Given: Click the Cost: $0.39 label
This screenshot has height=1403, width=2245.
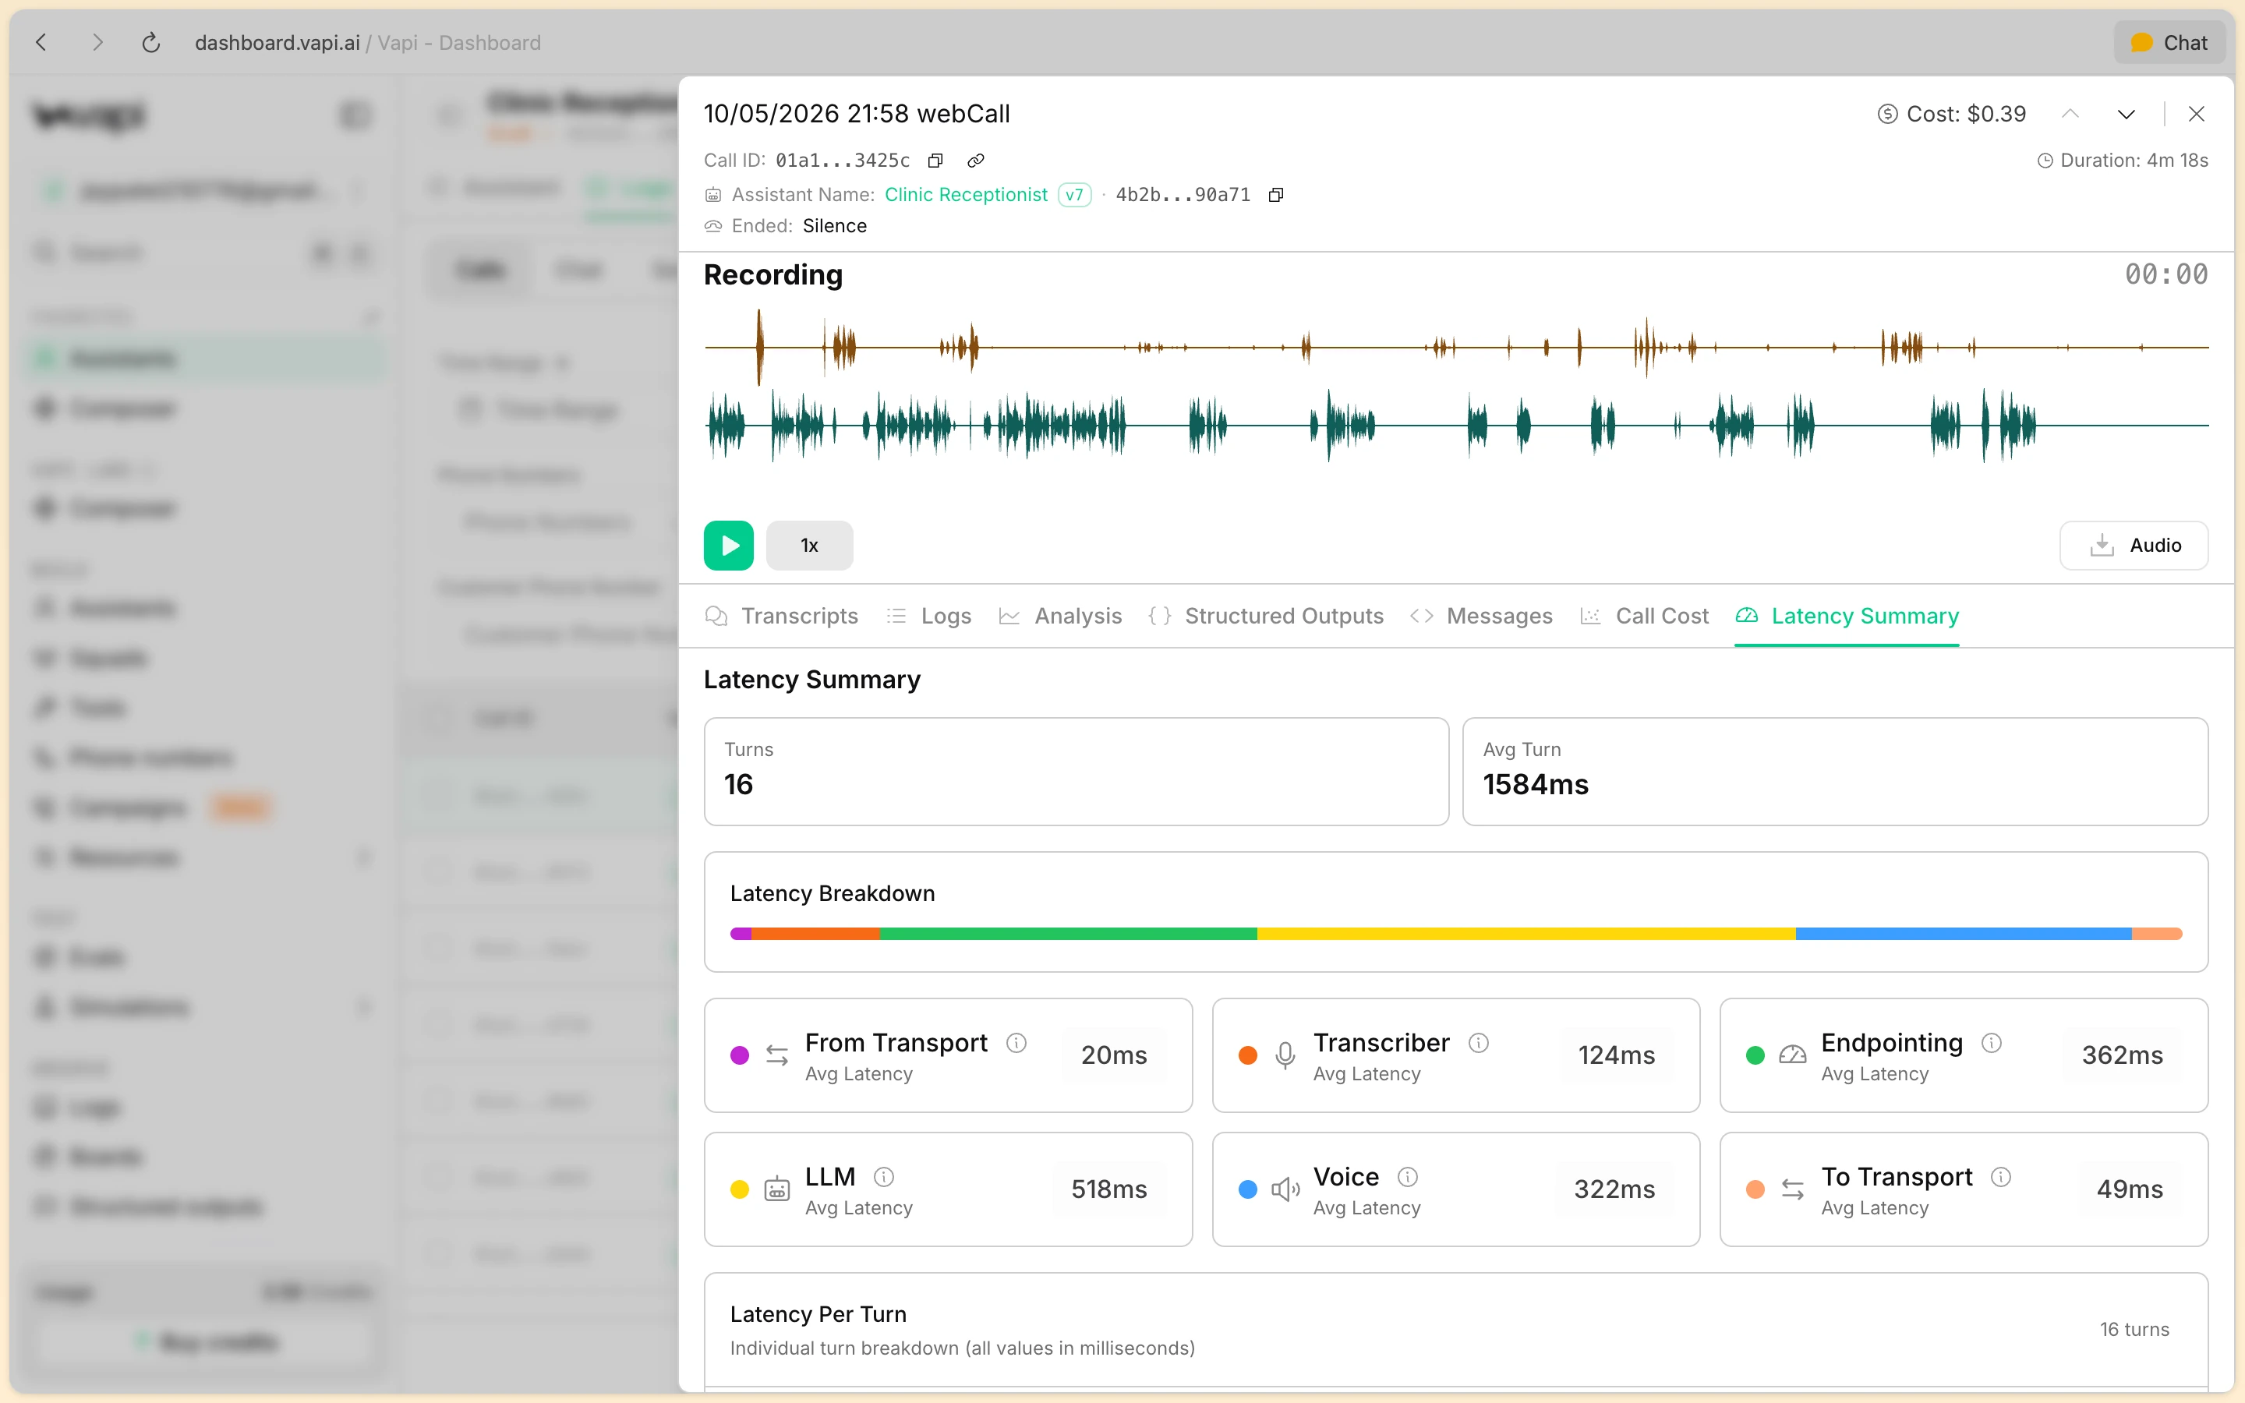Looking at the screenshot, I should point(1952,114).
